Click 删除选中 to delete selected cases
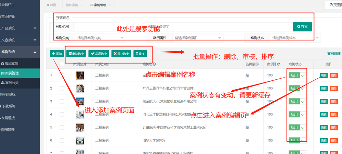 point(76,54)
